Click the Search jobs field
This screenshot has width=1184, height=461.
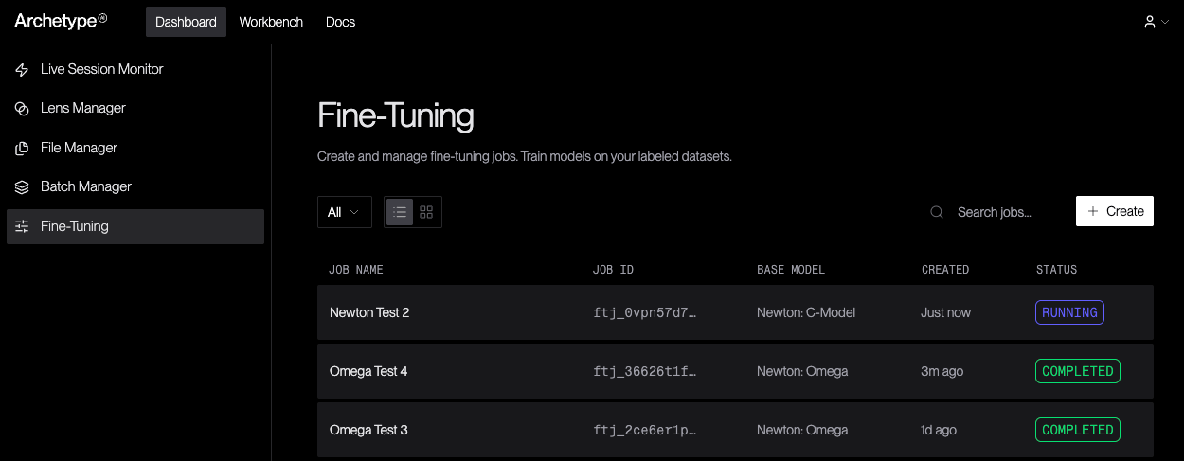coord(994,212)
